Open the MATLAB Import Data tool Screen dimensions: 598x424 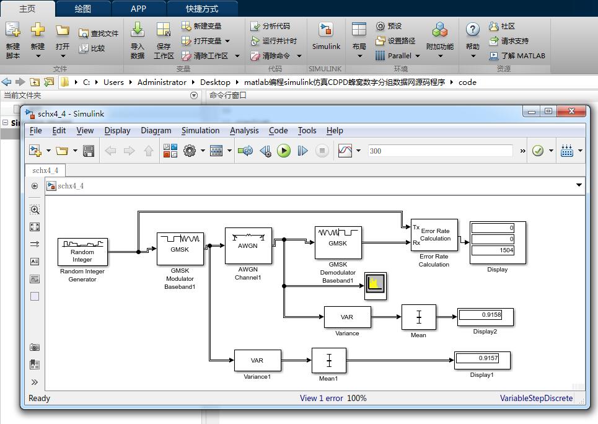(x=138, y=30)
